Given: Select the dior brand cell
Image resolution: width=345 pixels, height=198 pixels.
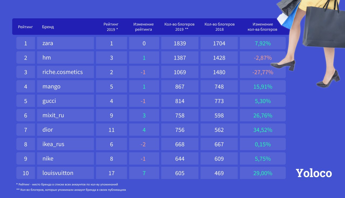Looking at the screenshot, I should (65, 130).
